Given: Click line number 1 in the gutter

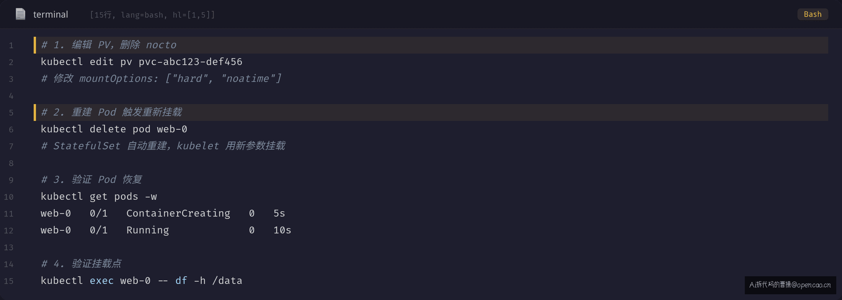Looking at the screenshot, I should [11, 46].
